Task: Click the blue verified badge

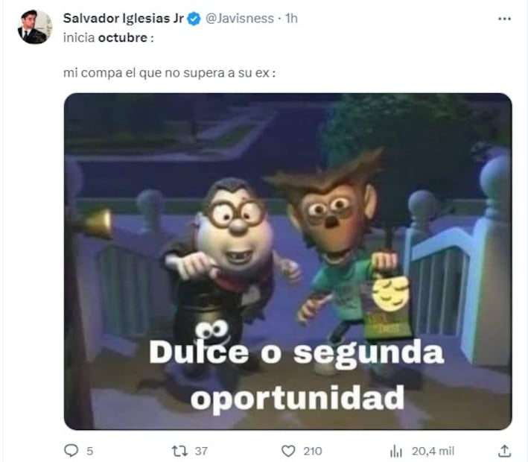Action: click(x=194, y=19)
